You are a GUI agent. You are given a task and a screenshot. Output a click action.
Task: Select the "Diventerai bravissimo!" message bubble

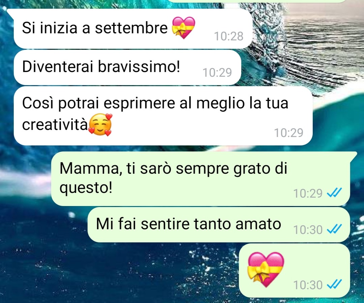(127, 68)
